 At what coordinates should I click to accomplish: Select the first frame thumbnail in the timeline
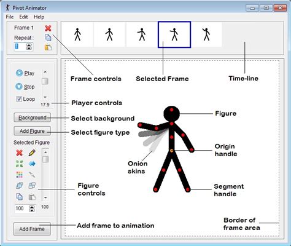point(77,34)
